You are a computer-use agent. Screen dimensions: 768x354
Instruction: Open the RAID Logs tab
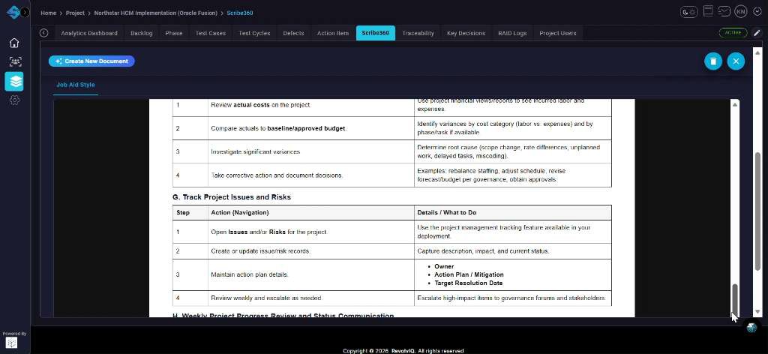click(x=512, y=33)
